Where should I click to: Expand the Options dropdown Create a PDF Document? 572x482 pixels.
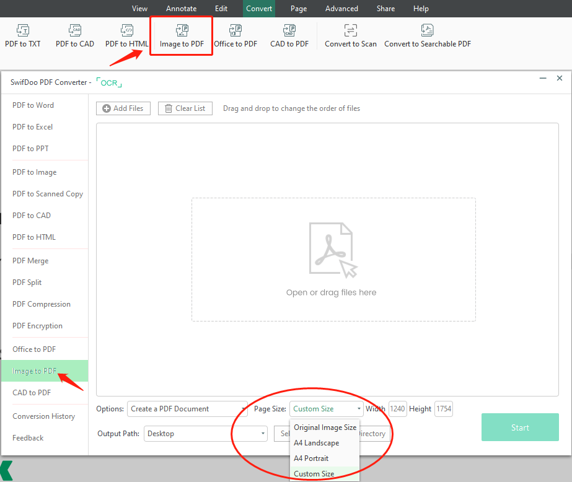(187, 409)
